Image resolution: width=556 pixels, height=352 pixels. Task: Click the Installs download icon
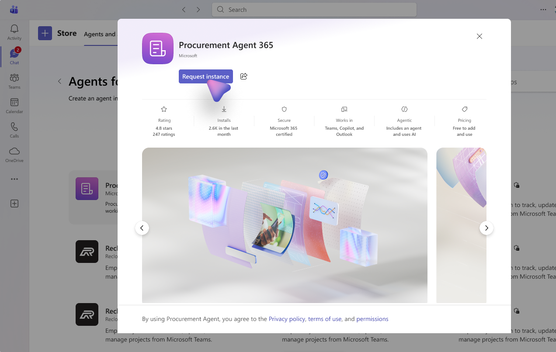[x=224, y=109]
